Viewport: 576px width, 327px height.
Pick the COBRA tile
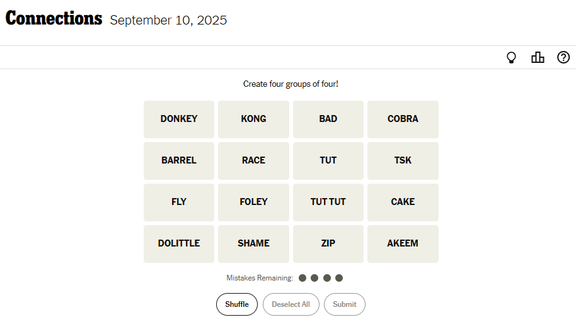tap(403, 119)
